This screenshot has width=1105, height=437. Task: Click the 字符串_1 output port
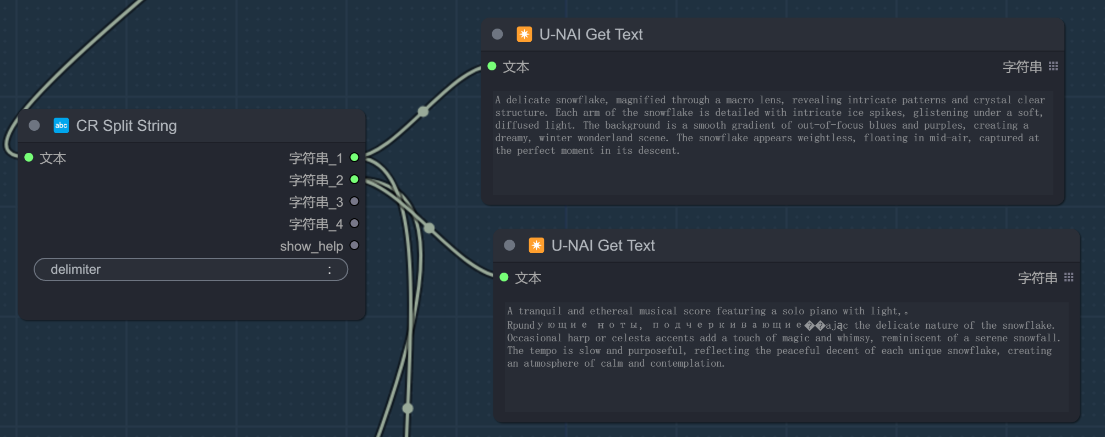[x=355, y=158]
